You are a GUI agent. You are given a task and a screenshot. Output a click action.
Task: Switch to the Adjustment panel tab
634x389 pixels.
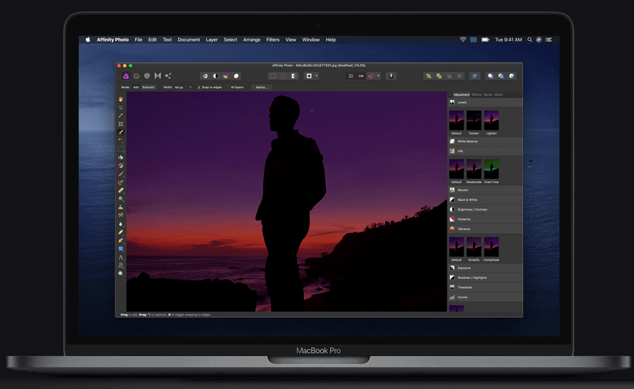pyautogui.click(x=462, y=94)
